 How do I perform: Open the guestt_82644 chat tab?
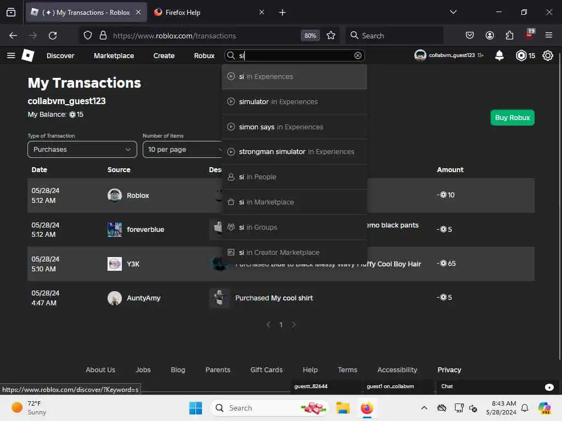(325, 386)
